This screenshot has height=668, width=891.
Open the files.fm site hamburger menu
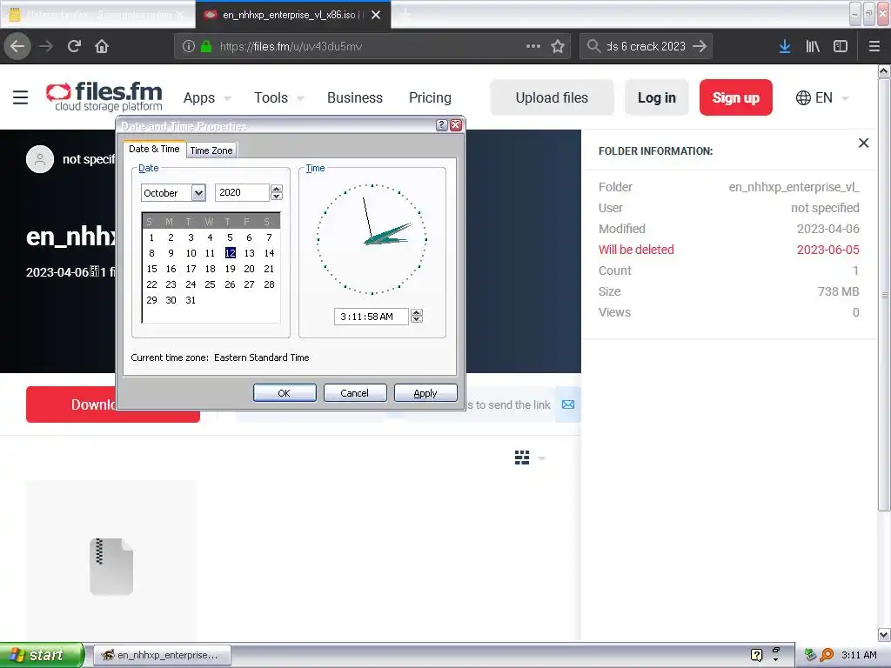coord(21,97)
